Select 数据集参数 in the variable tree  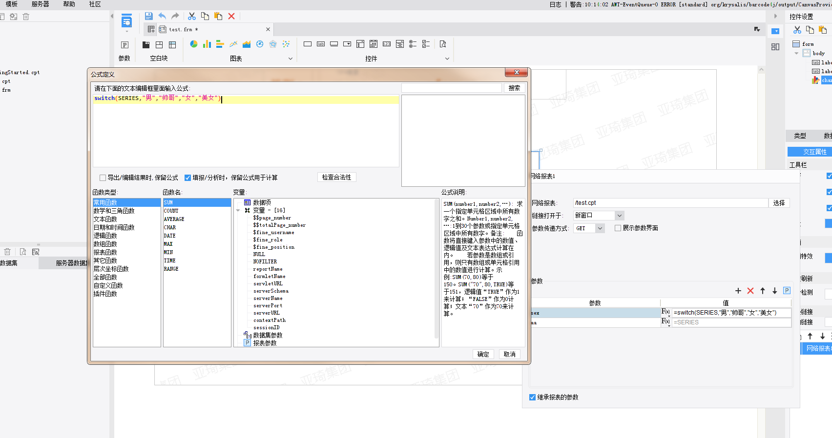click(x=268, y=336)
